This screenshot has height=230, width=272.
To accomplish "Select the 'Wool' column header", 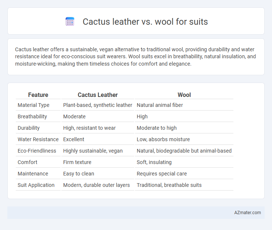I will coord(184,95).
